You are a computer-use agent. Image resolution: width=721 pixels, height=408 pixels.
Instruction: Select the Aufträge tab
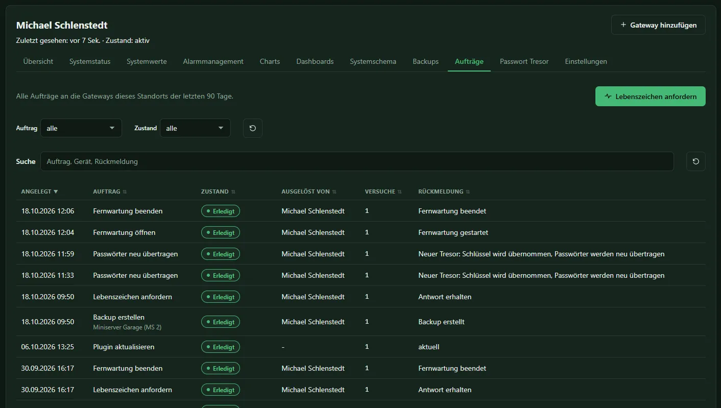469,61
